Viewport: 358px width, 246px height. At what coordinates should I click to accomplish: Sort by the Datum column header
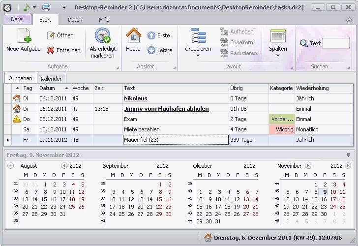[x=54, y=88]
